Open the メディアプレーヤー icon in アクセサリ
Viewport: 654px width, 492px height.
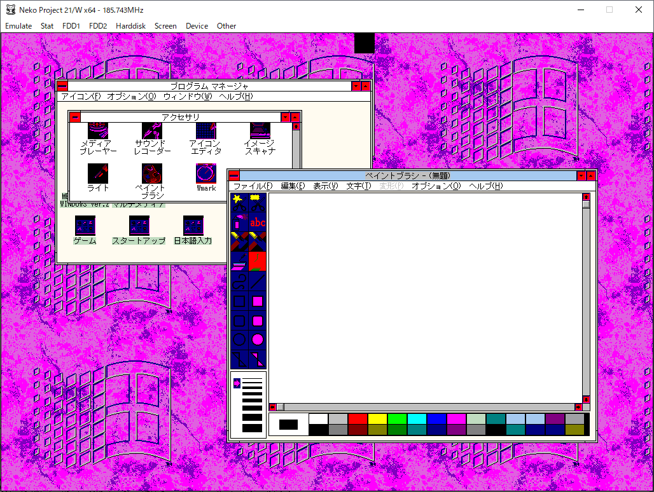point(98,139)
